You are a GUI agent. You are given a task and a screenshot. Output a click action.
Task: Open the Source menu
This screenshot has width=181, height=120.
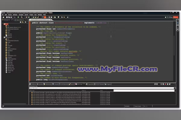tap(10, 15)
